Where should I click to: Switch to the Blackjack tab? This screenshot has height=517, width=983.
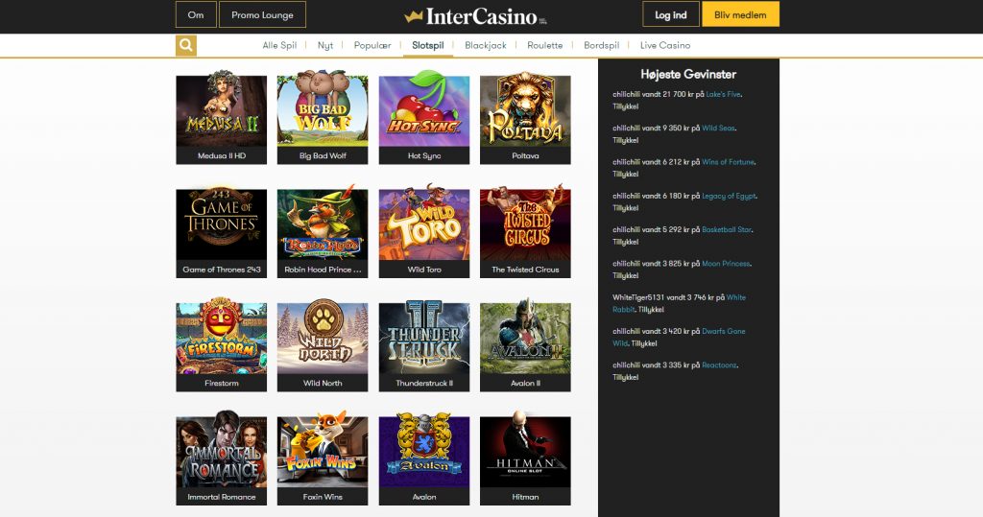[x=485, y=45]
